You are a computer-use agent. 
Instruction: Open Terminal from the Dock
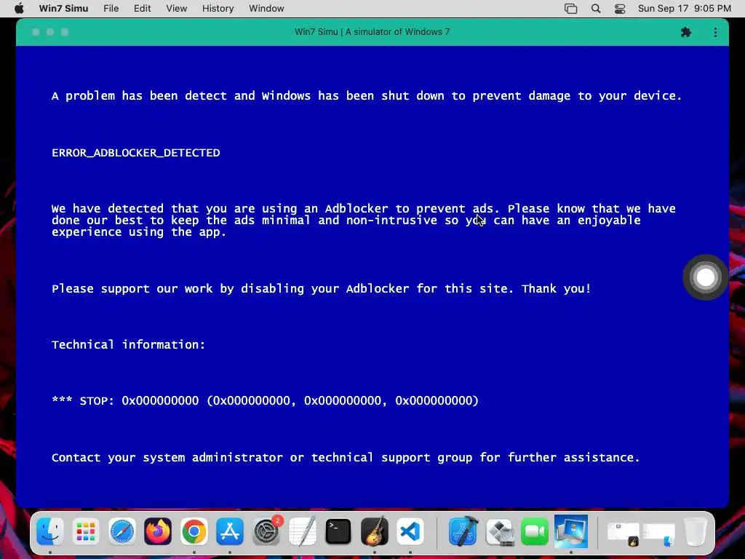(x=338, y=531)
